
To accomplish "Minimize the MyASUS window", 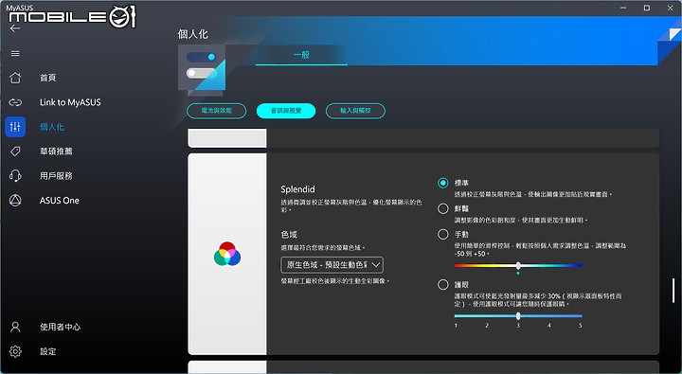I will 623,8.
